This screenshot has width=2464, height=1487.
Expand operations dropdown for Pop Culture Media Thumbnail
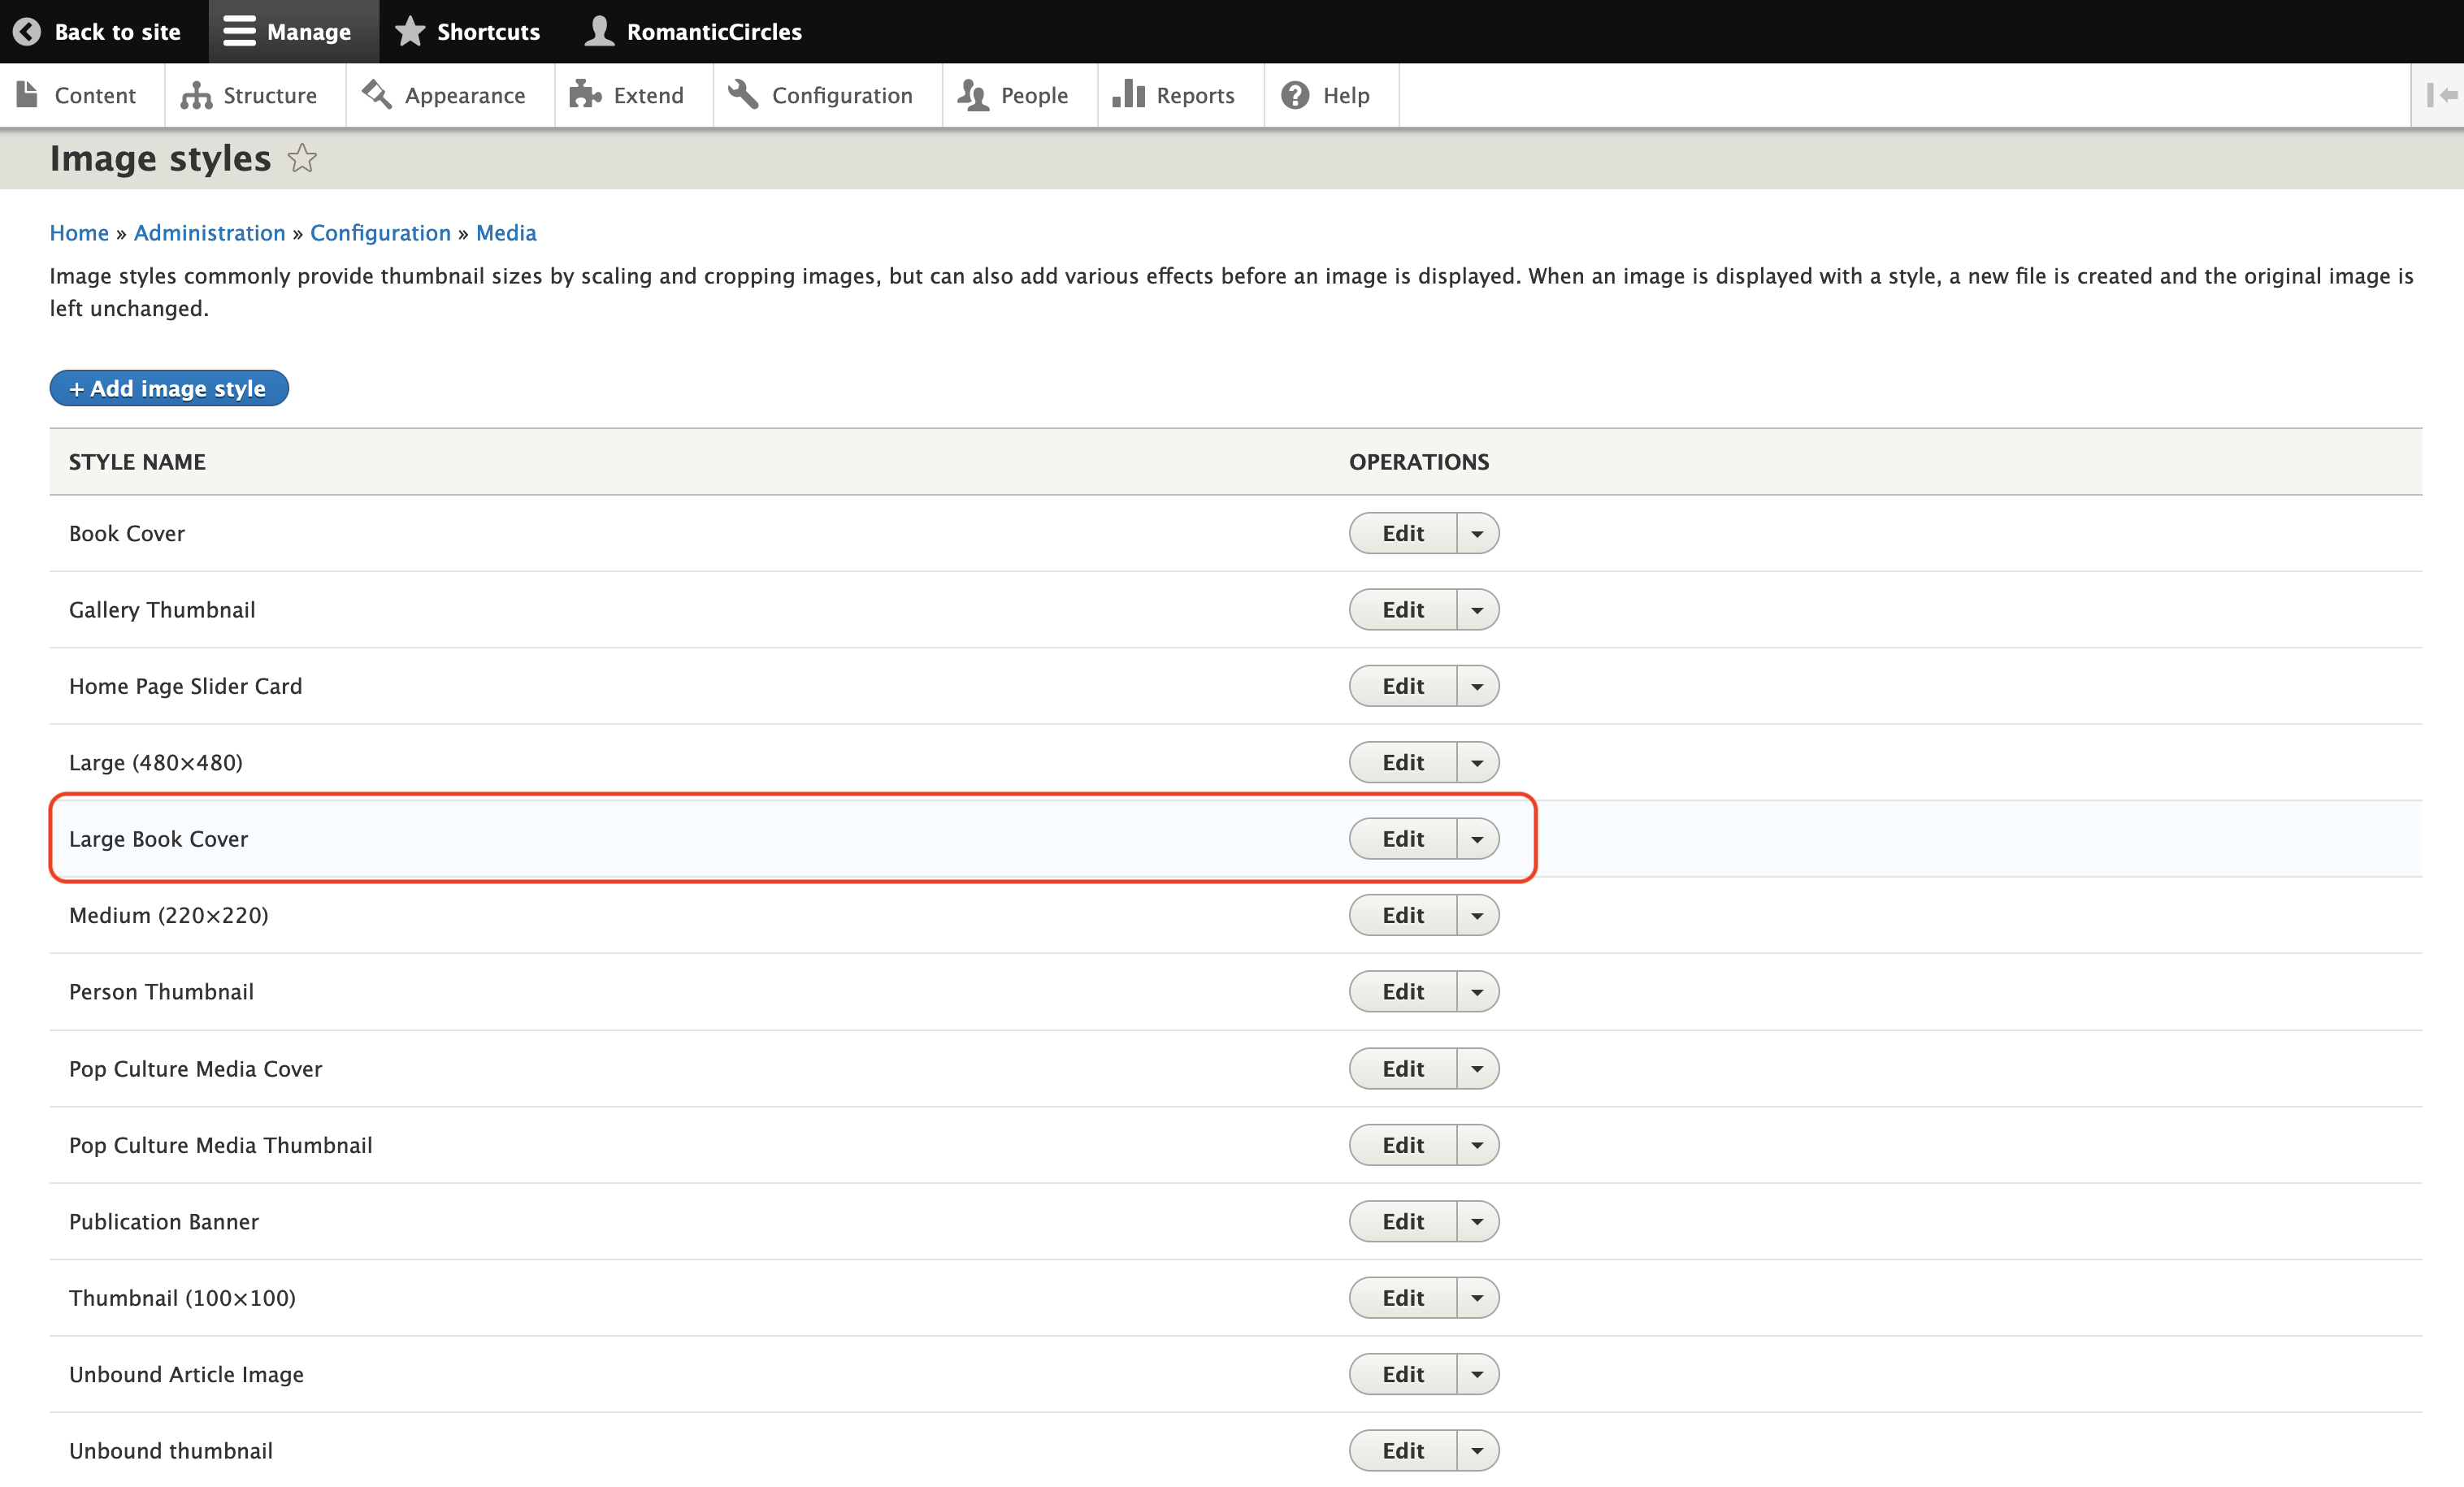tap(1477, 1145)
